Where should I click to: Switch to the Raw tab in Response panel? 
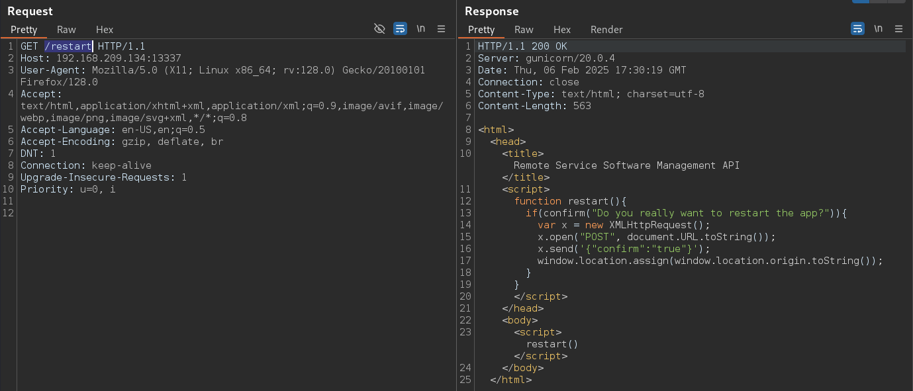point(524,30)
